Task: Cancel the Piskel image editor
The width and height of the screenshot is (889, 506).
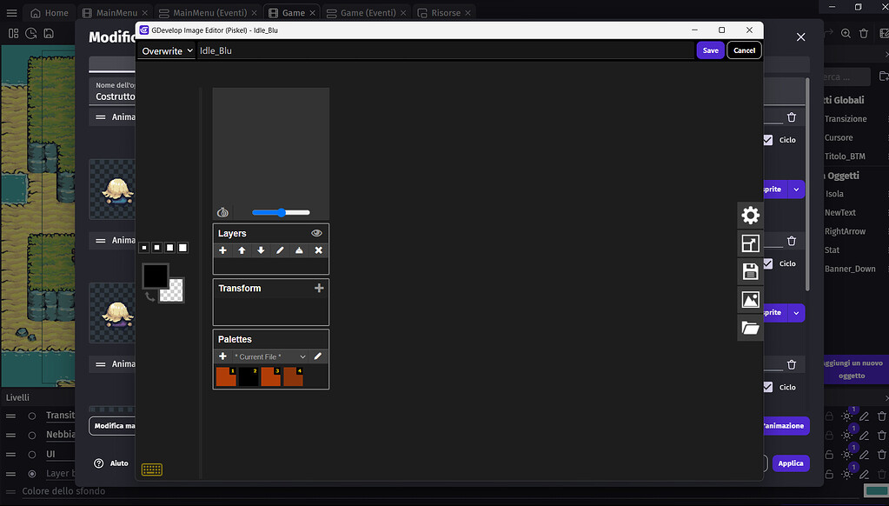Action: tap(745, 50)
